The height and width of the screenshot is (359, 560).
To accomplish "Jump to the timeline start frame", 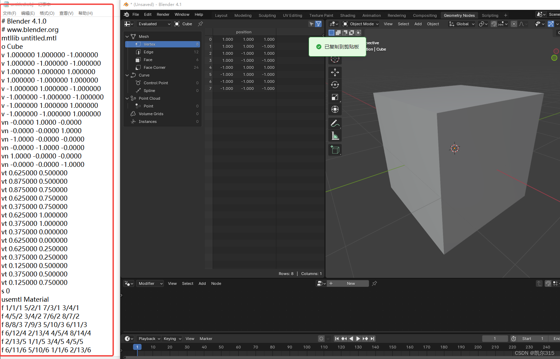I will click(x=337, y=339).
